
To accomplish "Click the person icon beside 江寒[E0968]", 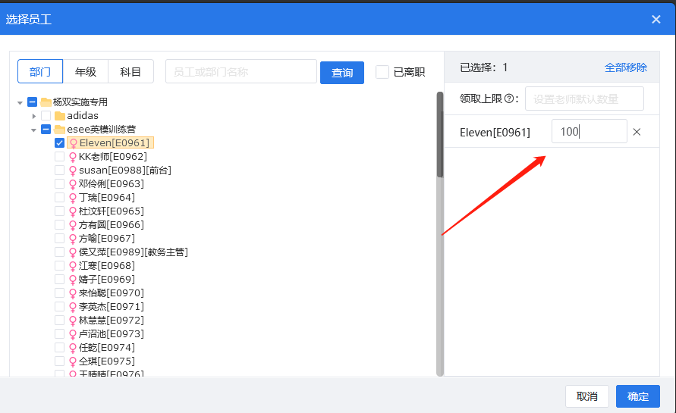I will pos(72,266).
